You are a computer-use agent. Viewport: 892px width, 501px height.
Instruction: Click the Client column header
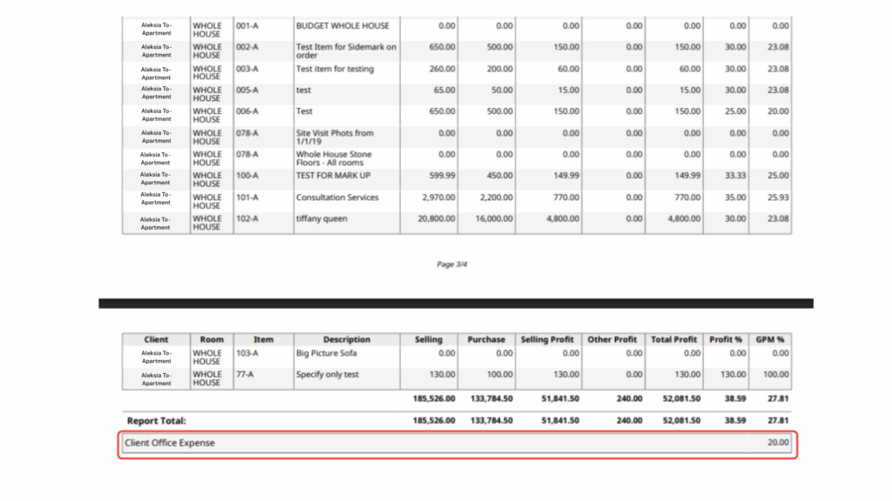[156, 339]
